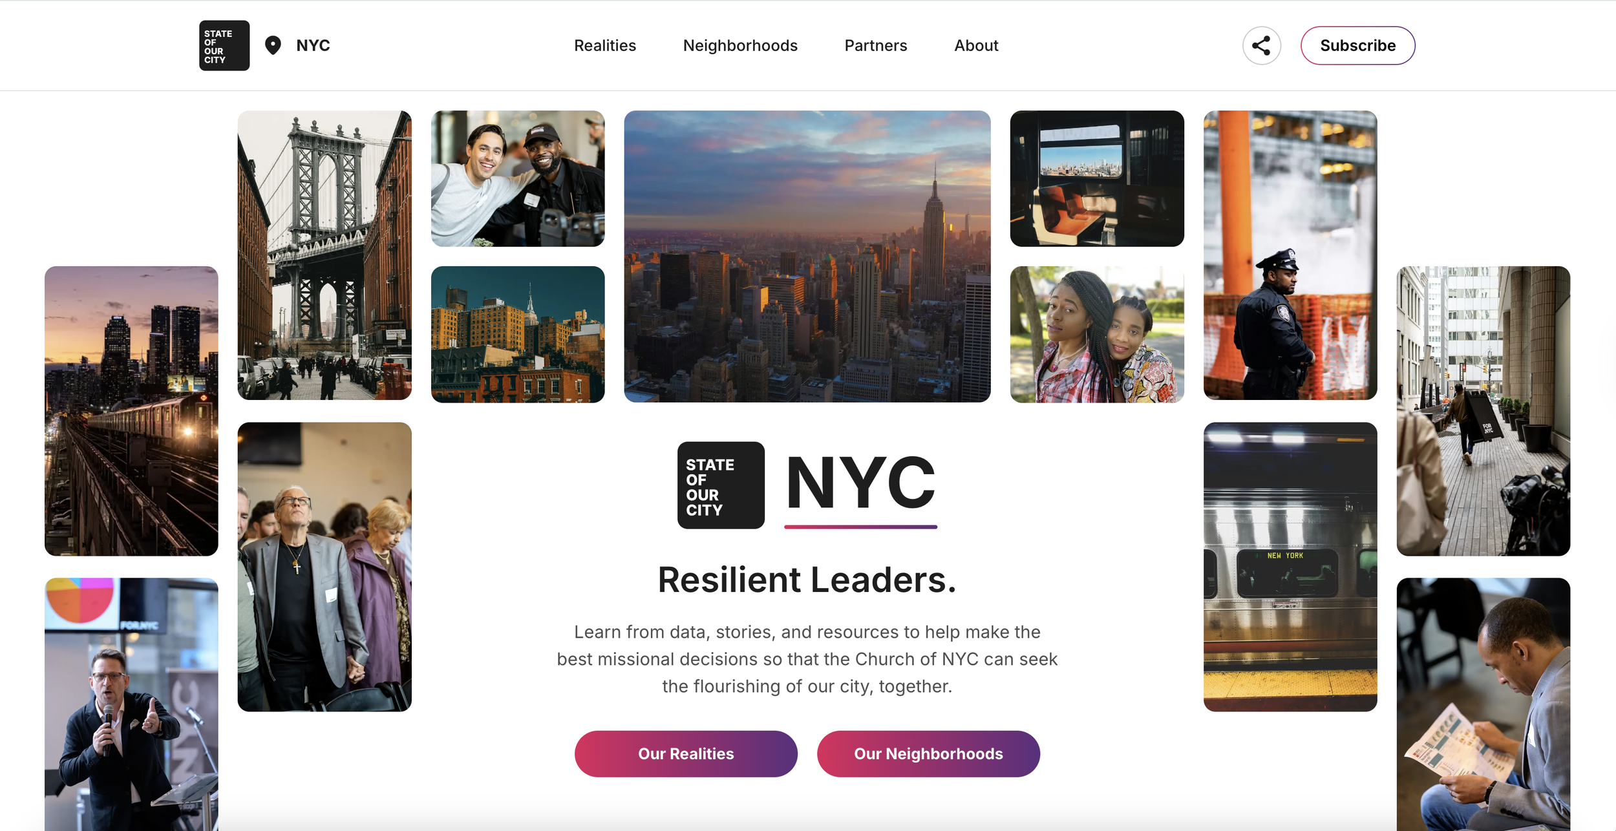Select the Our Neighborhoods button

pos(928,753)
